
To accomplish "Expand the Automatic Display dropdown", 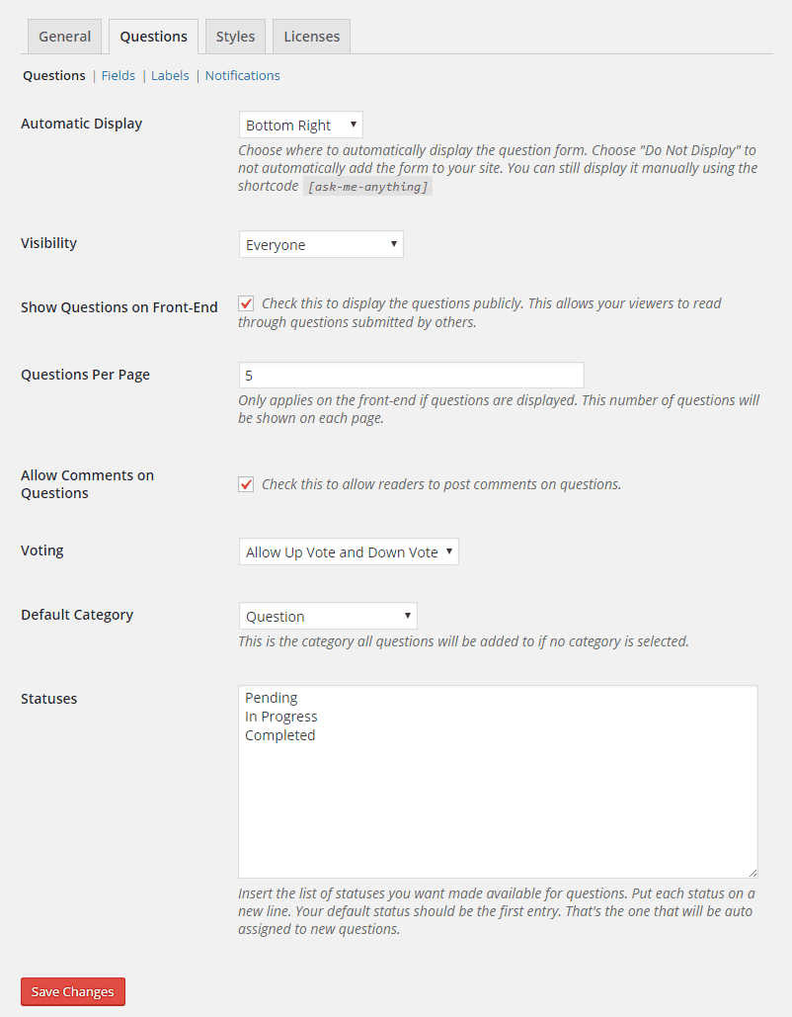I will (x=301, y=126).
